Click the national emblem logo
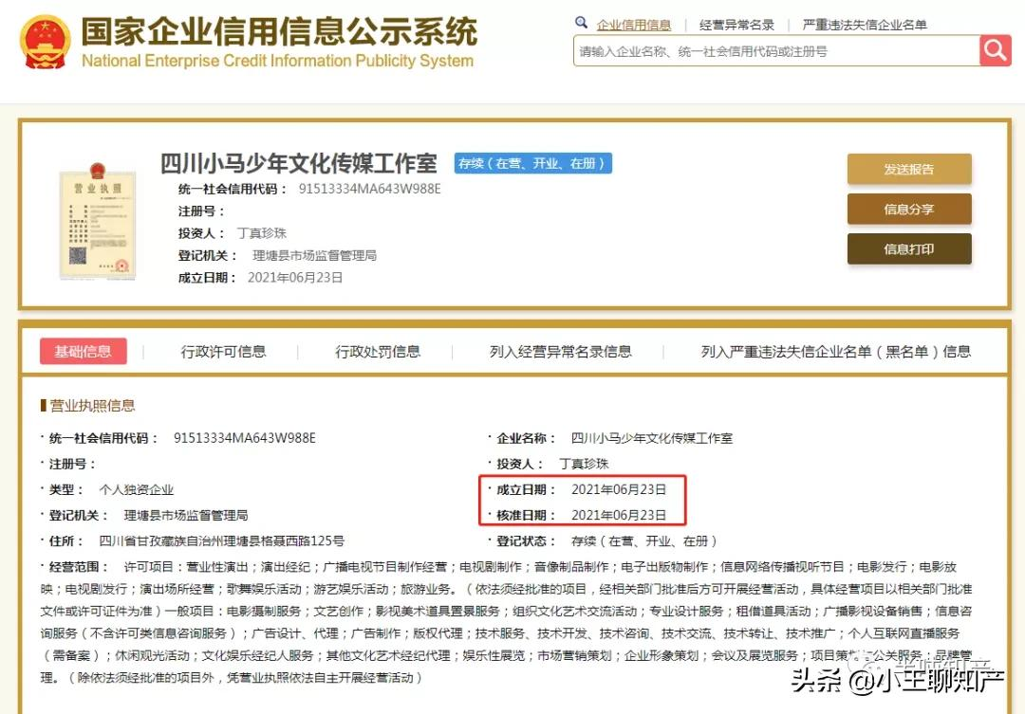 46,41
